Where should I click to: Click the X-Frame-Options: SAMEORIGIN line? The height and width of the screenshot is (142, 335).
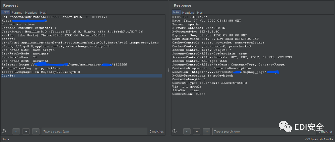(x=199, y=28)
